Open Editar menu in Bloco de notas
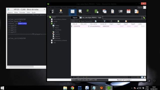Screen dimensions: 160x90 click(x=16, y=12)
